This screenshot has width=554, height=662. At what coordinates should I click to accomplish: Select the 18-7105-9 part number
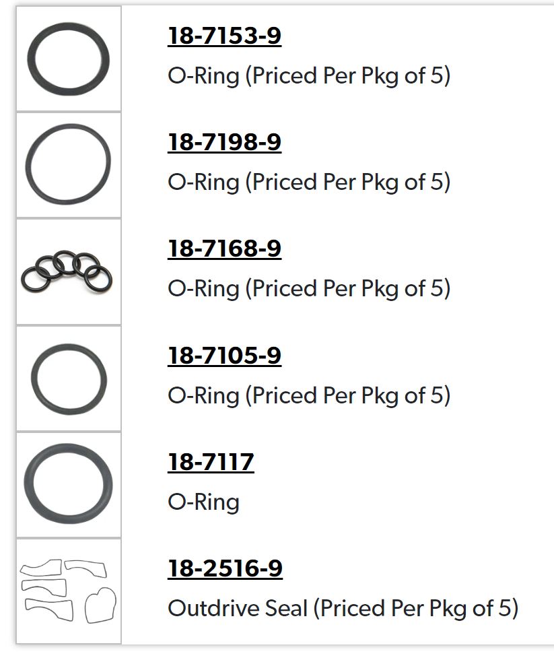click(224, 355)
